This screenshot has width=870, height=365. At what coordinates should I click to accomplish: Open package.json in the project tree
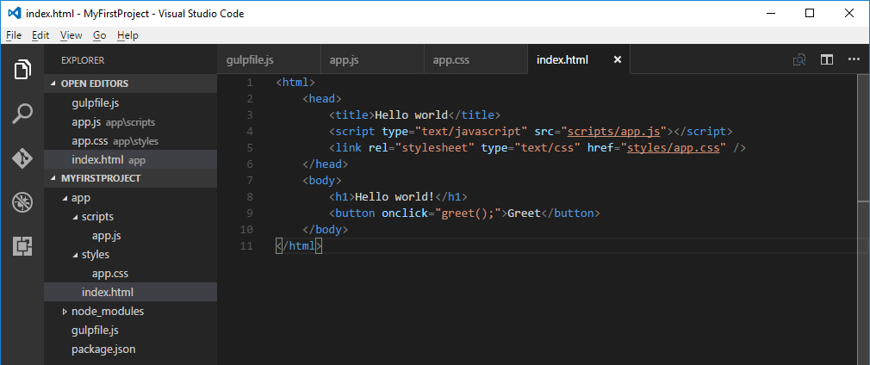(x=130, y=350)
